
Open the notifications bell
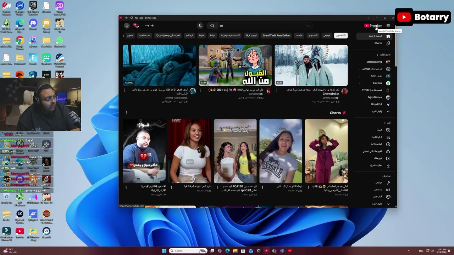[136, 25]
